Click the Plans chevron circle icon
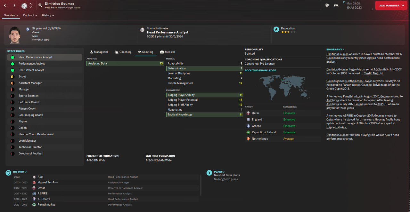Image resolution: width=410 pixels, height=212 pixels. [x=209, y=173]
